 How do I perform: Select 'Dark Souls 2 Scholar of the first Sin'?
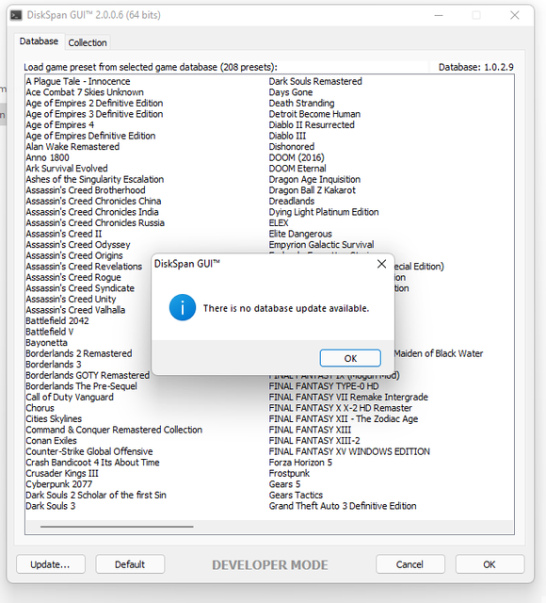pyautogui.click(x=96, y=496)
